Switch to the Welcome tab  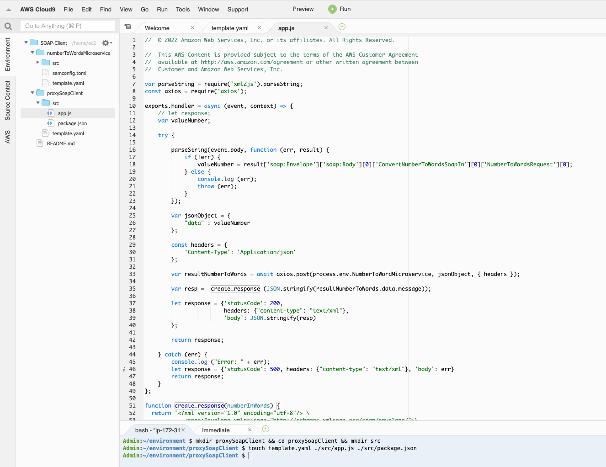157,28
